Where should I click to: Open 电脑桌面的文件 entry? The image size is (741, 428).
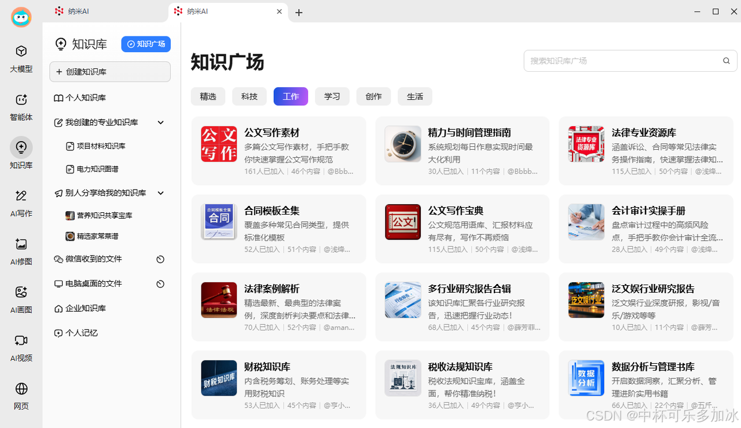pos(94,284)
